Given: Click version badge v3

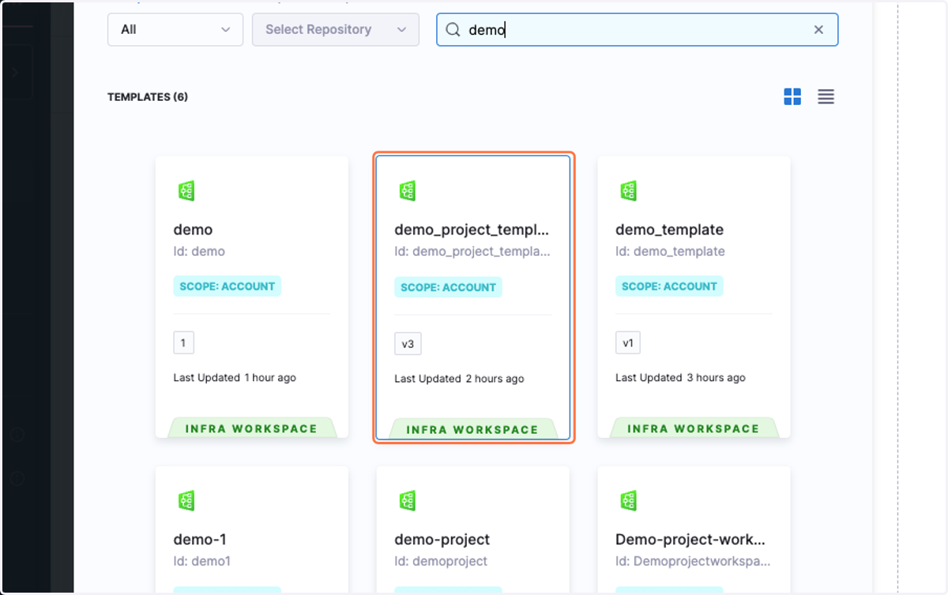Looking at the screenshot, I should click(x=408, y=344).
